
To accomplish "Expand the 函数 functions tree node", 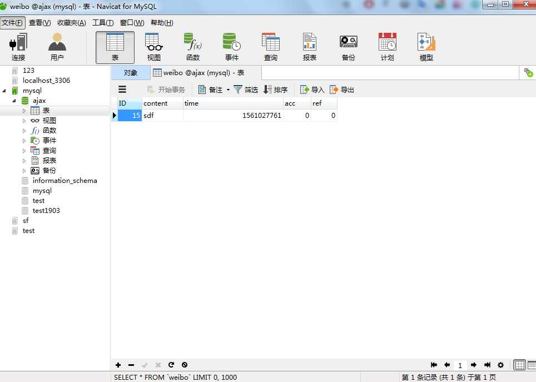I will (x=24, y=131).
